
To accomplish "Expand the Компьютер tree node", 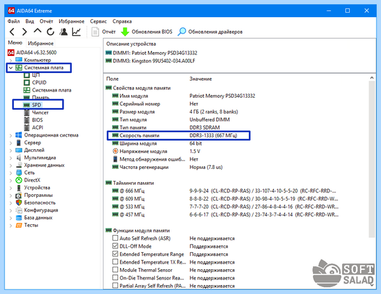I will click(11, 60).
